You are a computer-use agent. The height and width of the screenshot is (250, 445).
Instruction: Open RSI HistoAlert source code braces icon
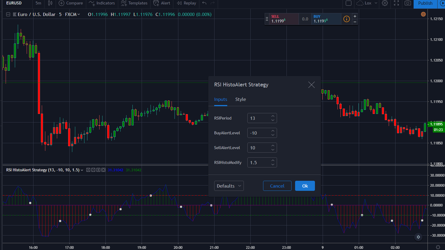[98, 170]
